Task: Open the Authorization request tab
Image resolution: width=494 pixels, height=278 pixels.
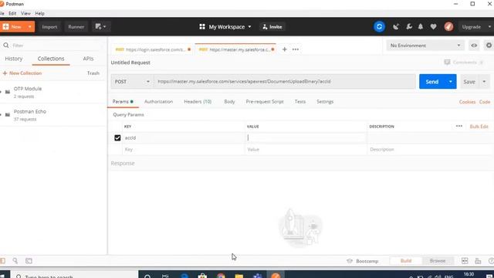Action: coord(158,101)
